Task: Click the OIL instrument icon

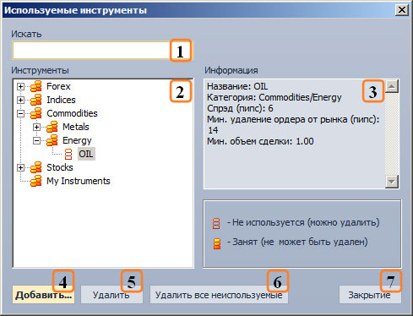Action: (x=68, y=154)
